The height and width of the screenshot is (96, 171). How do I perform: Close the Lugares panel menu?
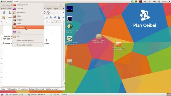click(16, 2)
